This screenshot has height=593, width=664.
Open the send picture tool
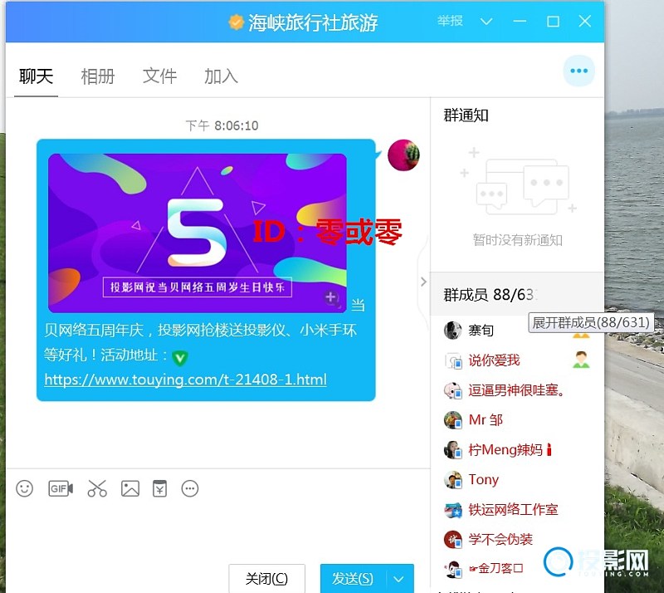pyautogui.click(x=130, y=488)
